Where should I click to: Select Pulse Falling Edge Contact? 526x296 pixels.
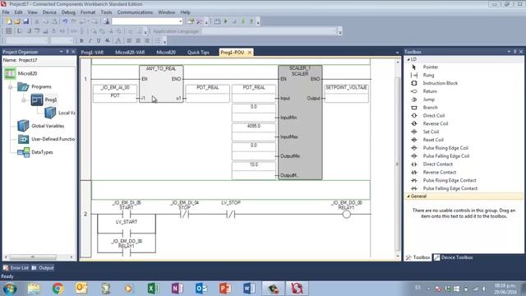click(x=450, y=188)
